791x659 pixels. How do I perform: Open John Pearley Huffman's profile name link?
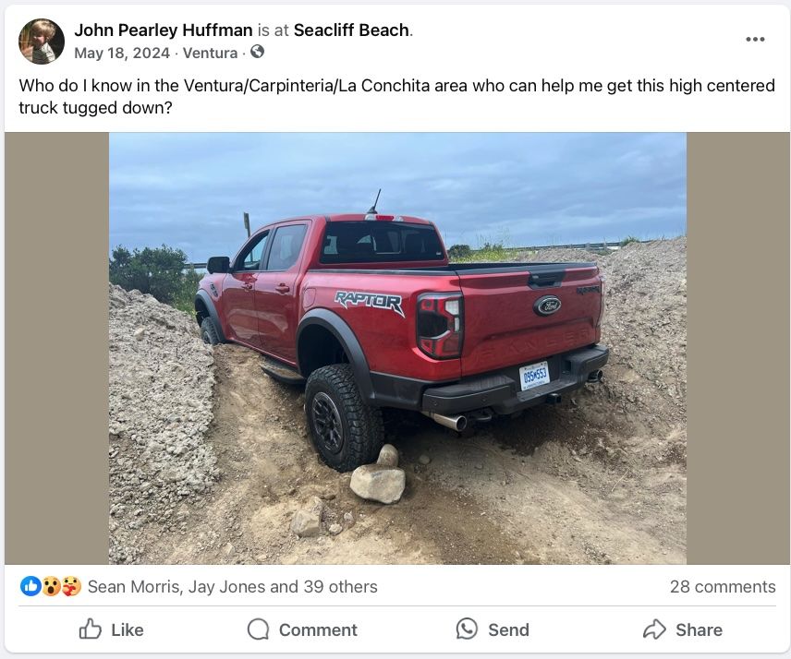pos(164,30)
